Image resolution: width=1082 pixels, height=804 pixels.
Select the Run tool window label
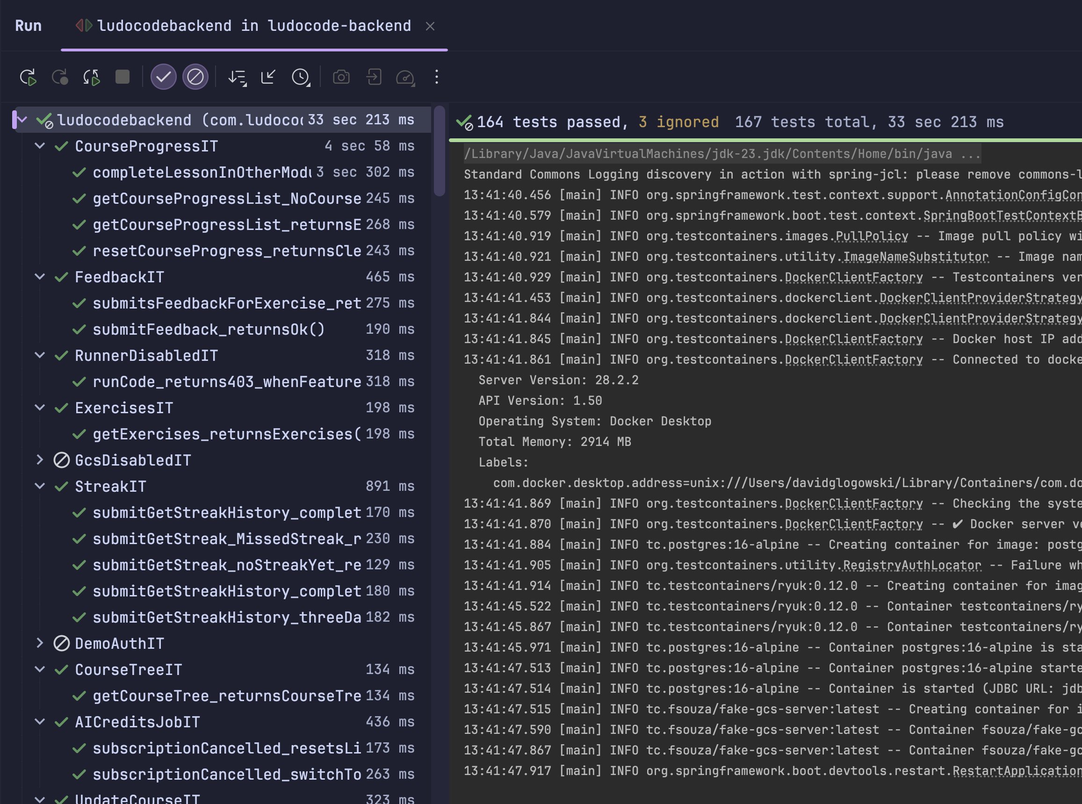pyautogui.click(x=28, y=26)
